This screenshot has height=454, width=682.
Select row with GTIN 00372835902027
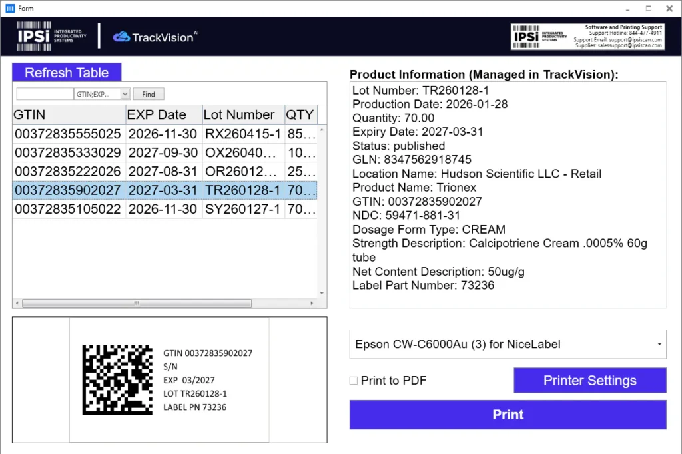coord(165,190)
